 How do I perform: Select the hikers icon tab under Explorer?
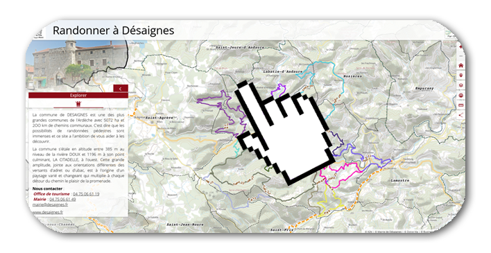coord(78,104)
